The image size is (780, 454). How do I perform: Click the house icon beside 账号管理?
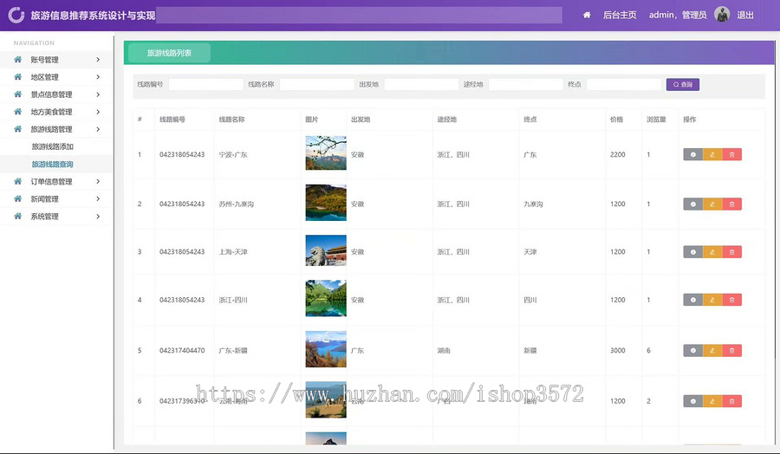tap(18, 60)
